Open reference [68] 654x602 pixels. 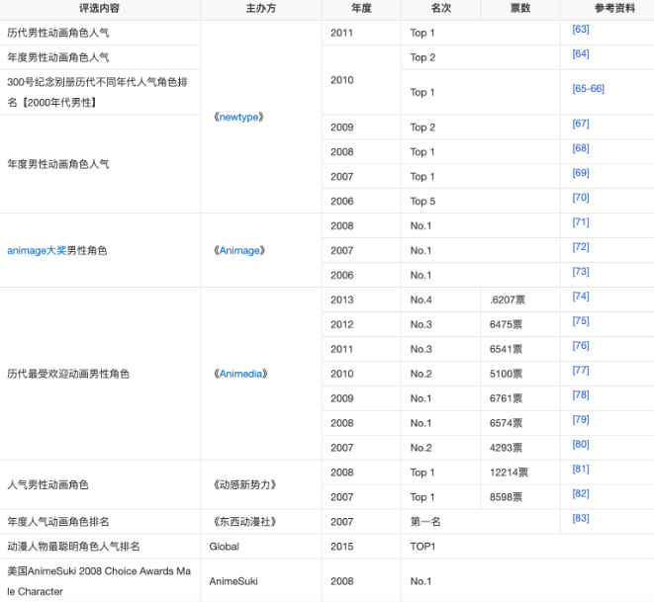581,148
